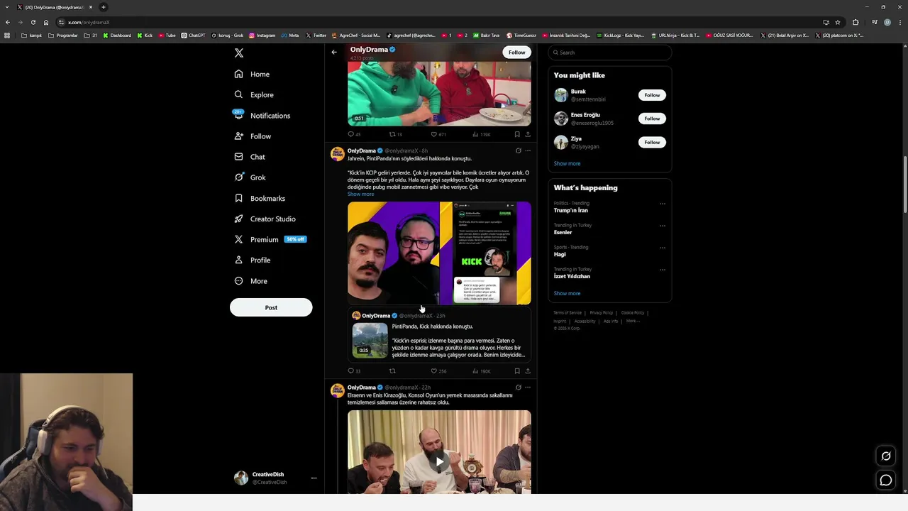Bookmark this page with star icon

(838, 22)
